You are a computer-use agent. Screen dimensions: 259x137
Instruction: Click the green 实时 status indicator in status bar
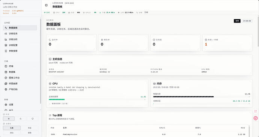click(47, 12)
